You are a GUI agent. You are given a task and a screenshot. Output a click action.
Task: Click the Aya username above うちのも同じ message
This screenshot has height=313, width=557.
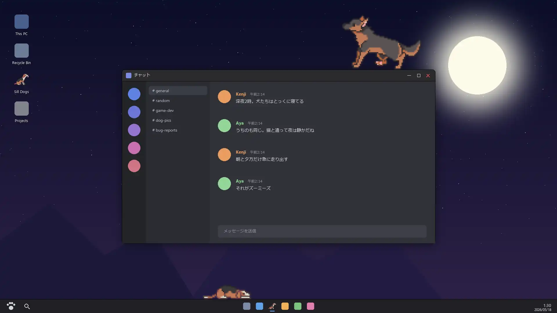click(x=240, y=123)
